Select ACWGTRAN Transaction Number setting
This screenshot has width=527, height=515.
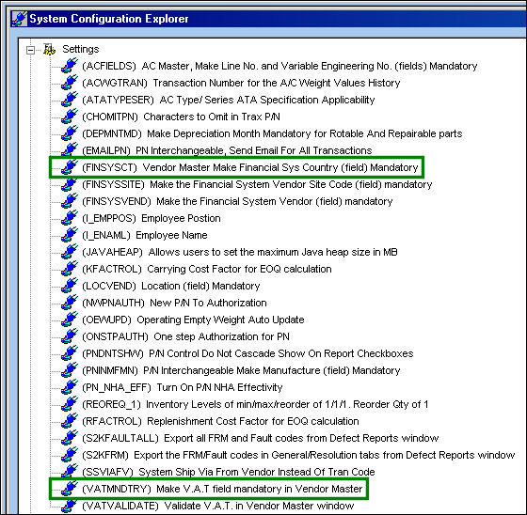241,83
